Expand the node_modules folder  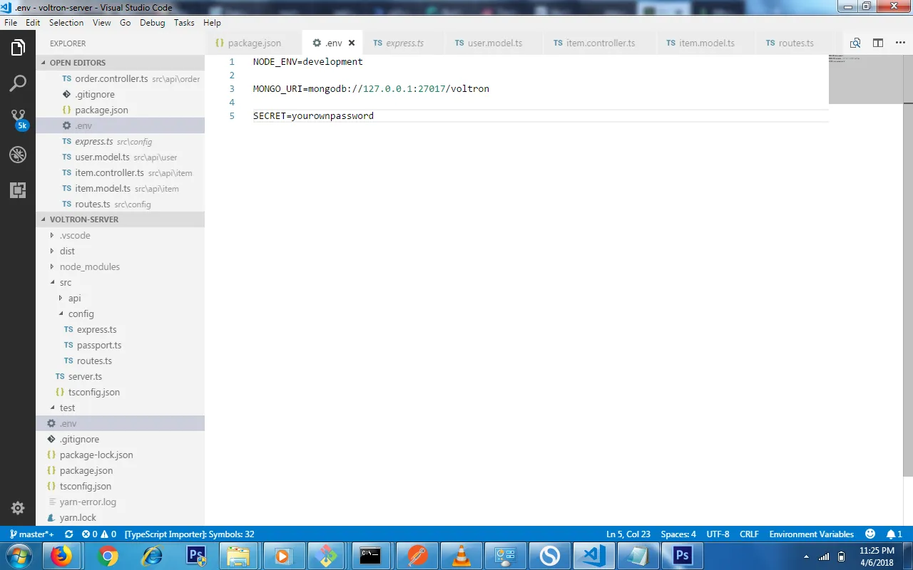(90, 266)
